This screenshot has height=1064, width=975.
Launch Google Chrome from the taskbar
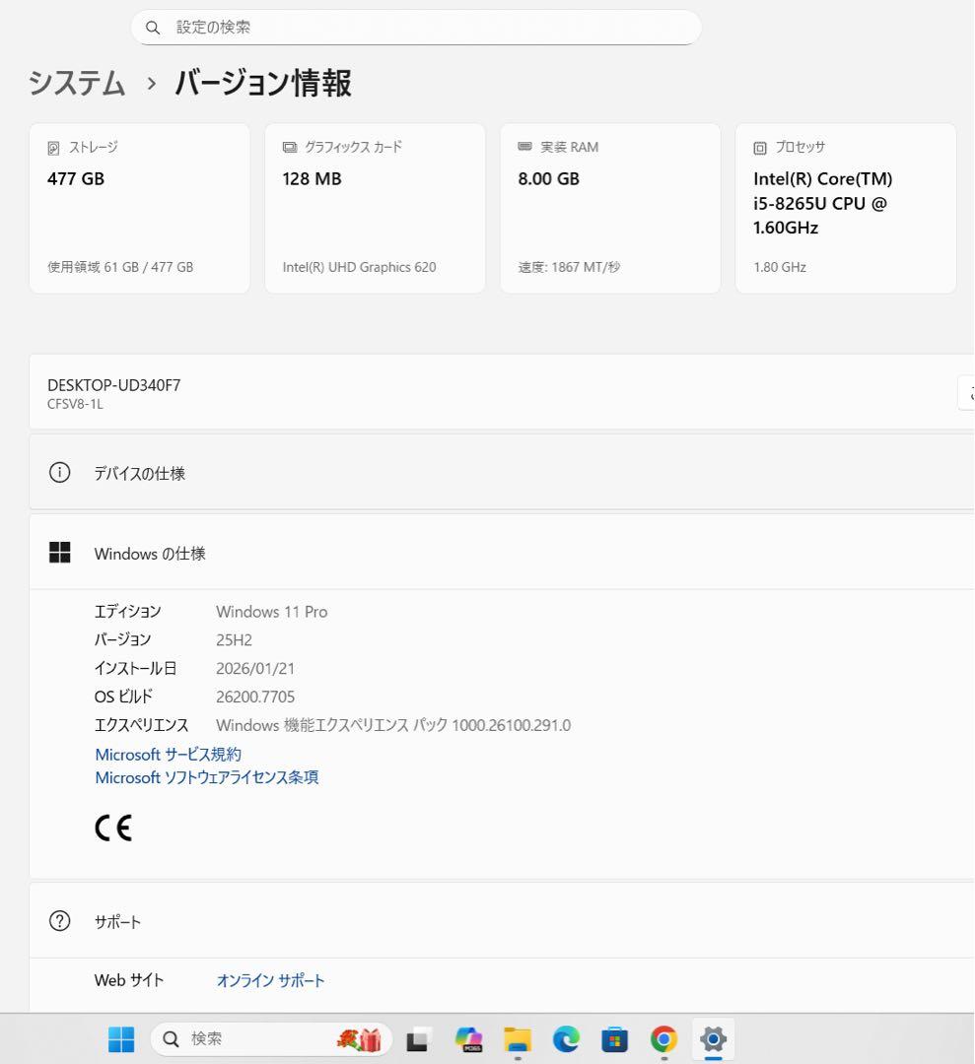coord(662,1038)
